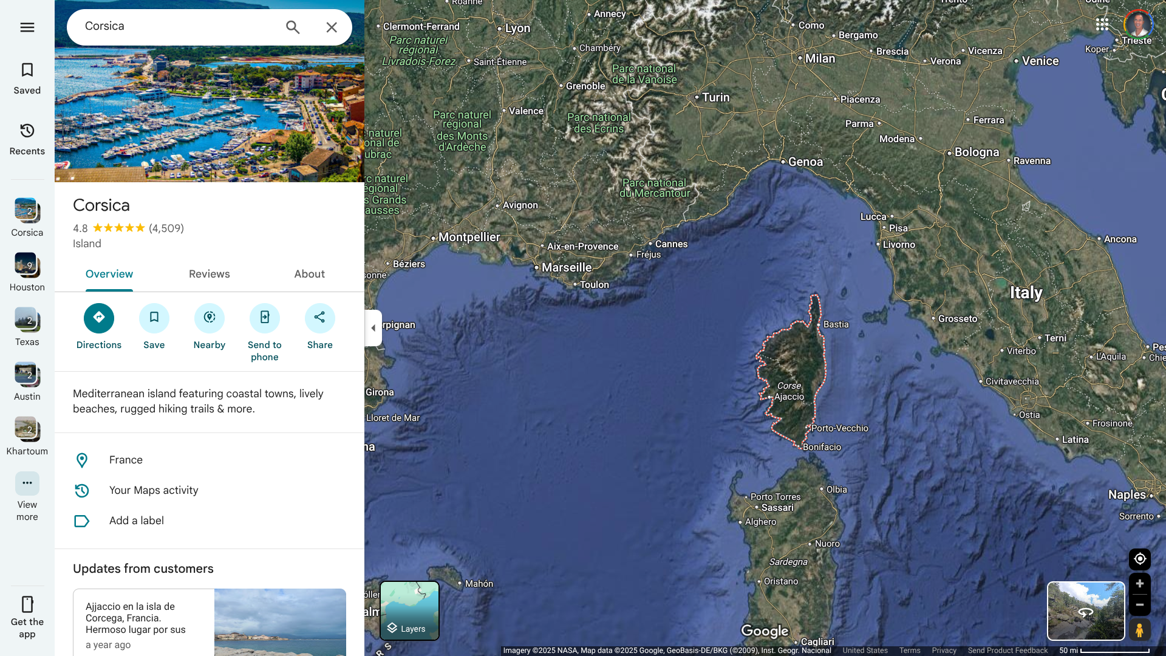Click the search magnifier icon
The width and height of the screenshot is (1166, 656).
(x=293, y=27)
